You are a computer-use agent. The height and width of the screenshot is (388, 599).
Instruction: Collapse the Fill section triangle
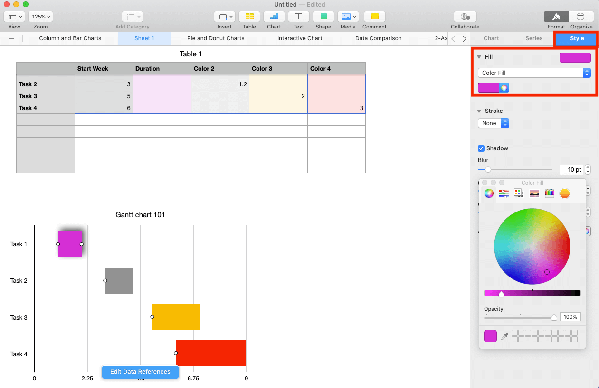pyautogui.click(x=479, y=57)
